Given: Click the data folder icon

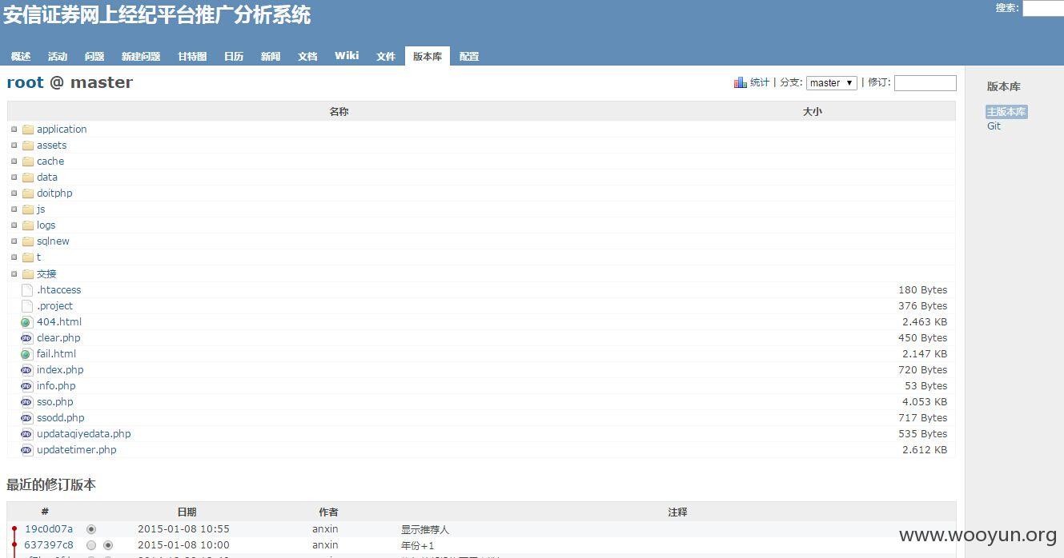Looking at the screenshot, I should click(28, 177).
